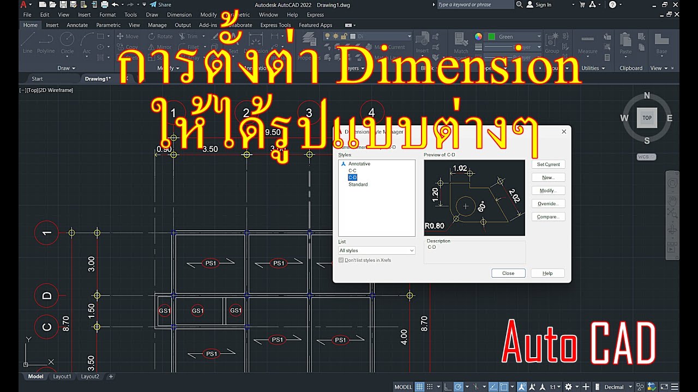Select the Circle tool
The width and height of the screenshot is (698, 392).
click(x=67, y=44)
